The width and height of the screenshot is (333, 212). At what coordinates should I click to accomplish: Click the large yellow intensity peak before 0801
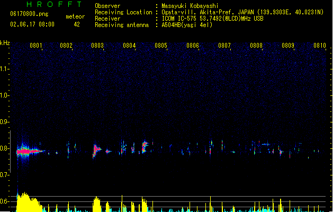click(29, 202)
